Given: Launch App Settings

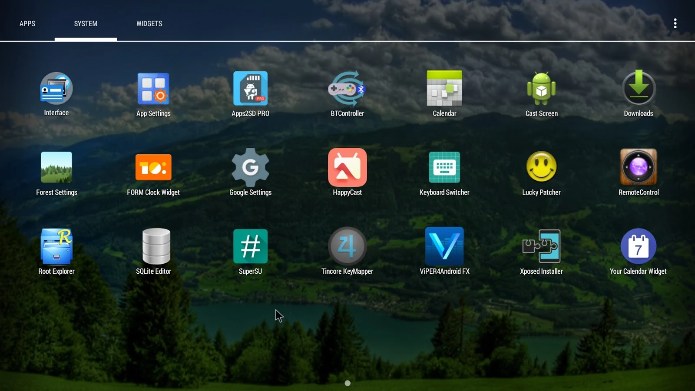Looking at the screenshot, I should pyautogui.click(x=153, y=89).
